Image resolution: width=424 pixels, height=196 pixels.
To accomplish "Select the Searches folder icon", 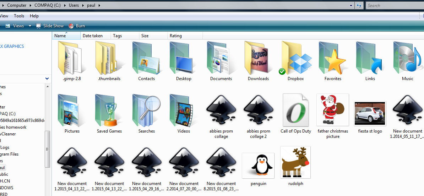I will pos(146,111).
